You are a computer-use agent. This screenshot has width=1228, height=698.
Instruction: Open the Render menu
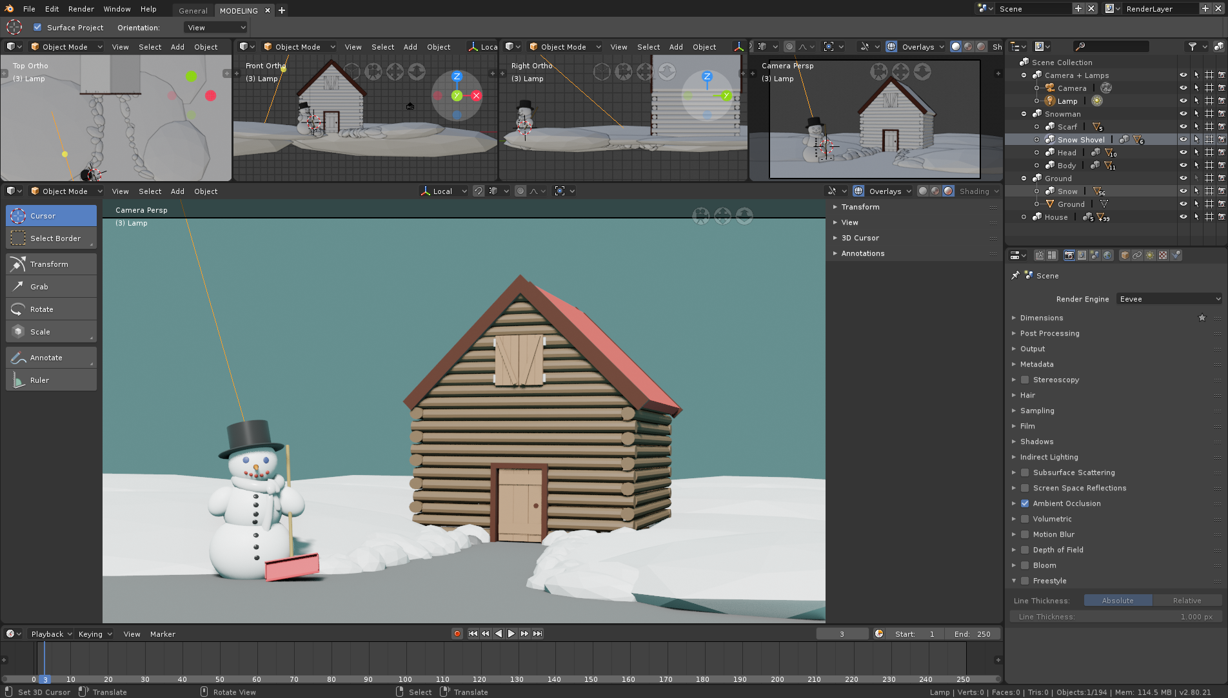(x=81, y=8)
